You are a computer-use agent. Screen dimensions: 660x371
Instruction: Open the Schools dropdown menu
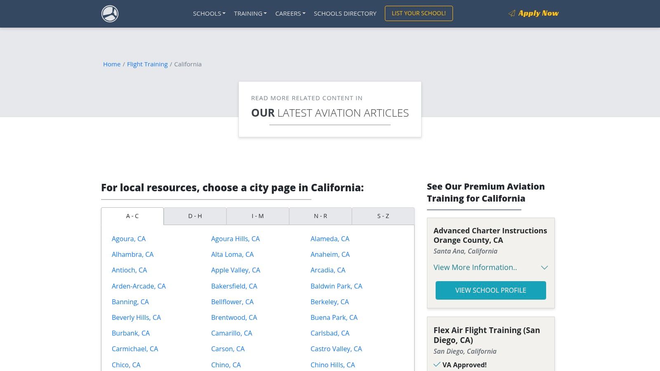209,14
